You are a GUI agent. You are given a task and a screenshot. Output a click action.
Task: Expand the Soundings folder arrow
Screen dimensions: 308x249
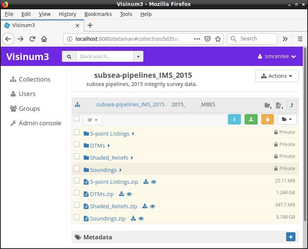click(120, 170)
